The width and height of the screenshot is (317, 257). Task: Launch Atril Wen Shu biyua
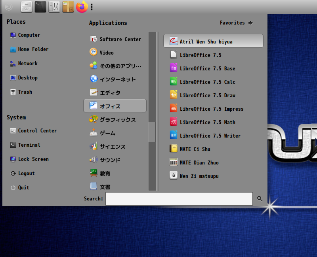213,41
